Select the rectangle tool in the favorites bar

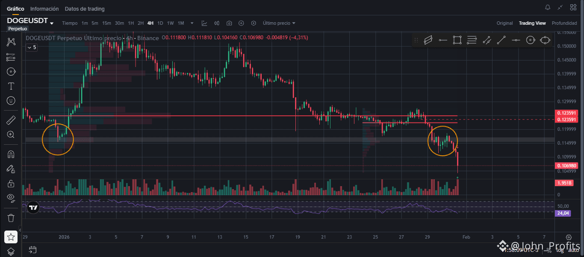coord(457,40)
